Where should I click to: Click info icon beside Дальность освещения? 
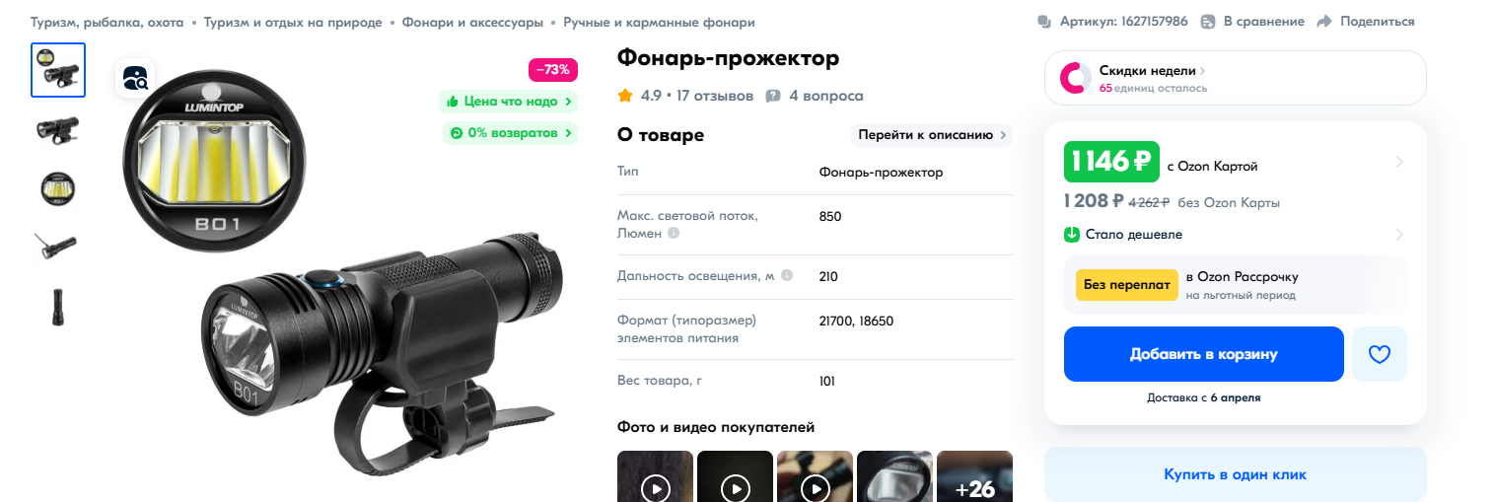coord(787,276)
